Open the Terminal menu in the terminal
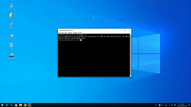The image size is (191, 107). tap(76, 33)
